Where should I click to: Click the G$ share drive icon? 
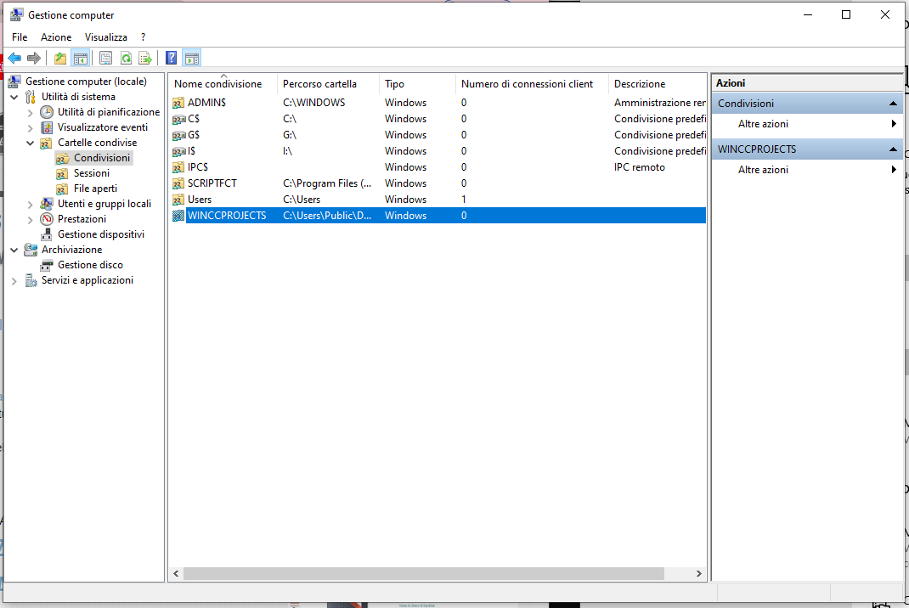point(178,136)
